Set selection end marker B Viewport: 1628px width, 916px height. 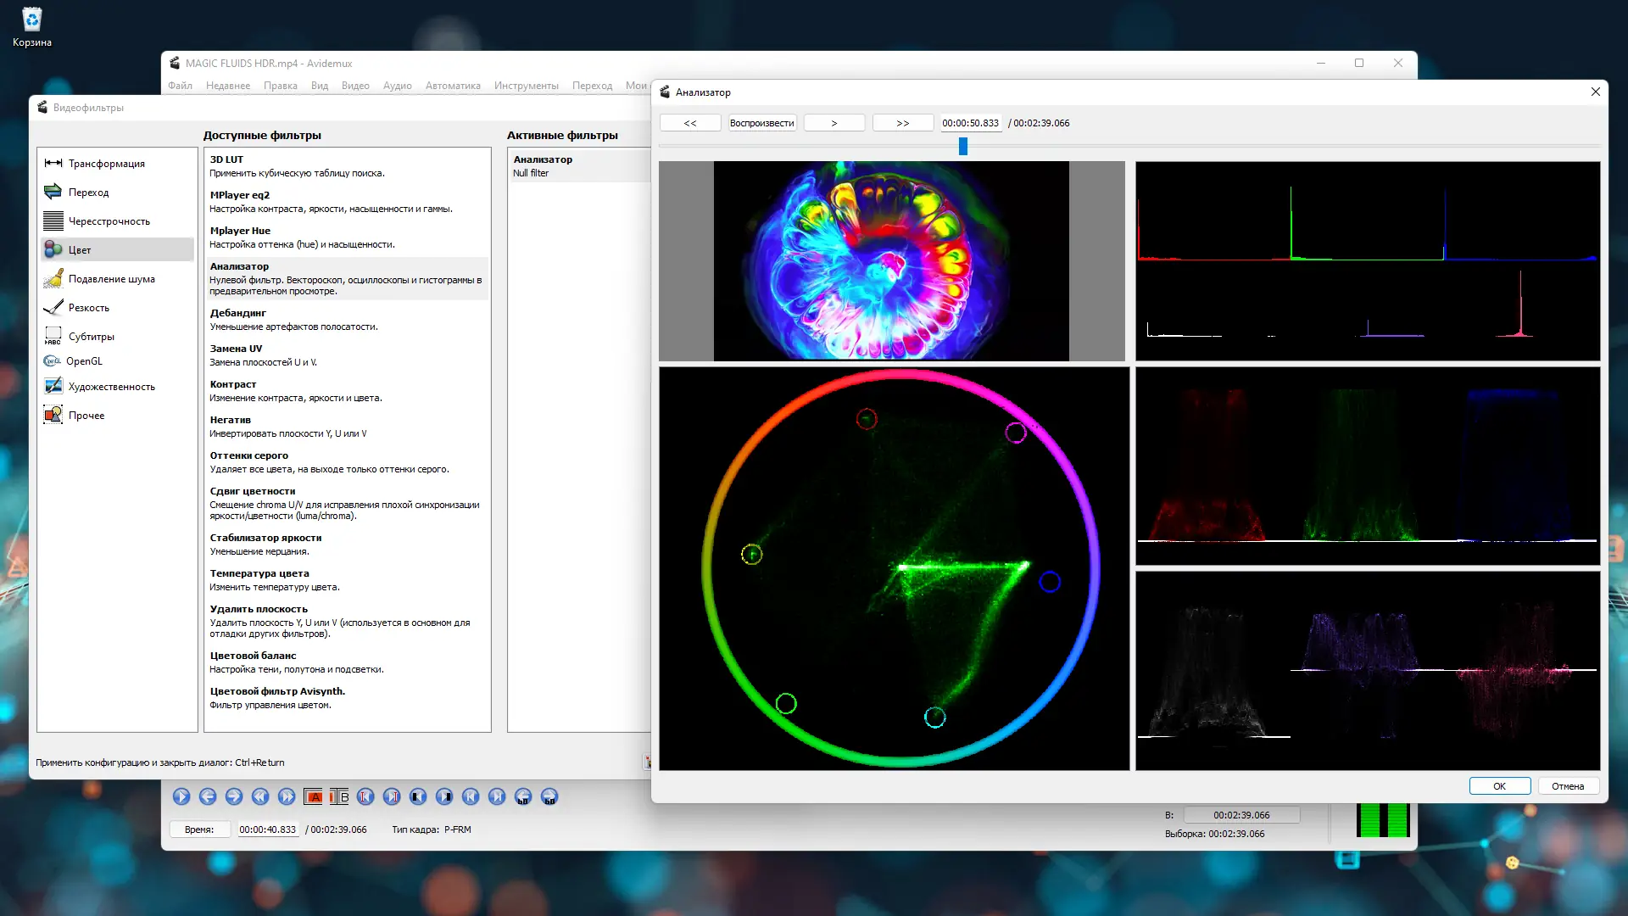(340, 796)
